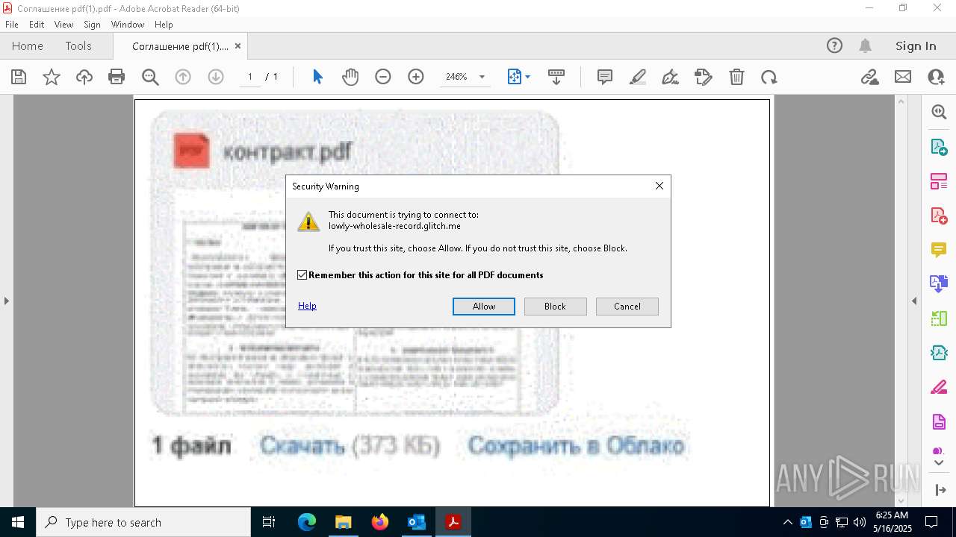
Task: Open the Window menu
Action: click(x=128, y=25)
